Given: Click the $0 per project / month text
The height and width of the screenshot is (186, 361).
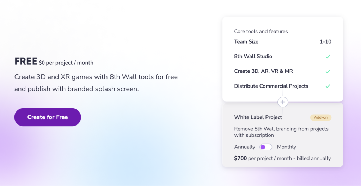Looking at the screenshot, I should [x=66, y=63].
